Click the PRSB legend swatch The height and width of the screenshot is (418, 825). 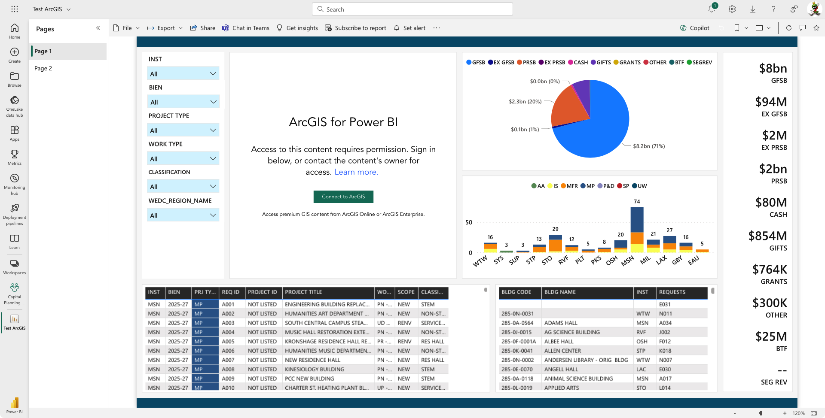(519, 62)
